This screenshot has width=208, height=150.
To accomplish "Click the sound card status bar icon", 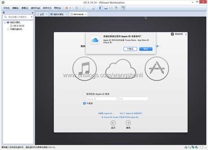I will [197, 147].
